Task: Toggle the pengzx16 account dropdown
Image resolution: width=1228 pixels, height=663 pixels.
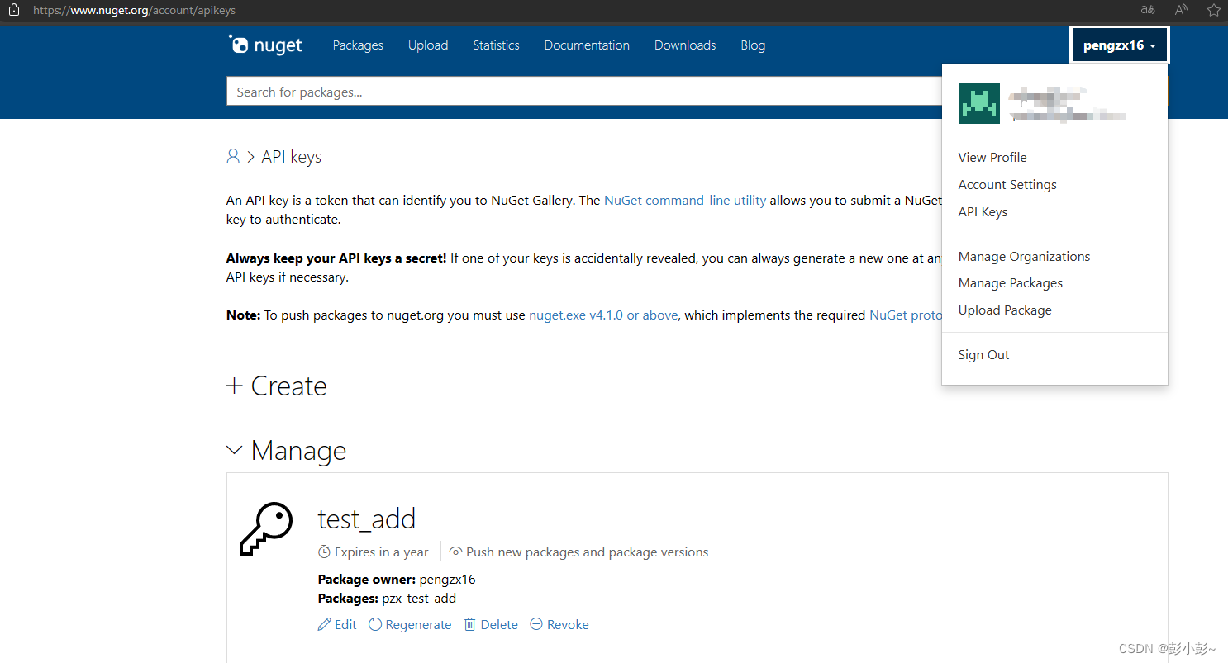Action: (x=1120, y=45)
